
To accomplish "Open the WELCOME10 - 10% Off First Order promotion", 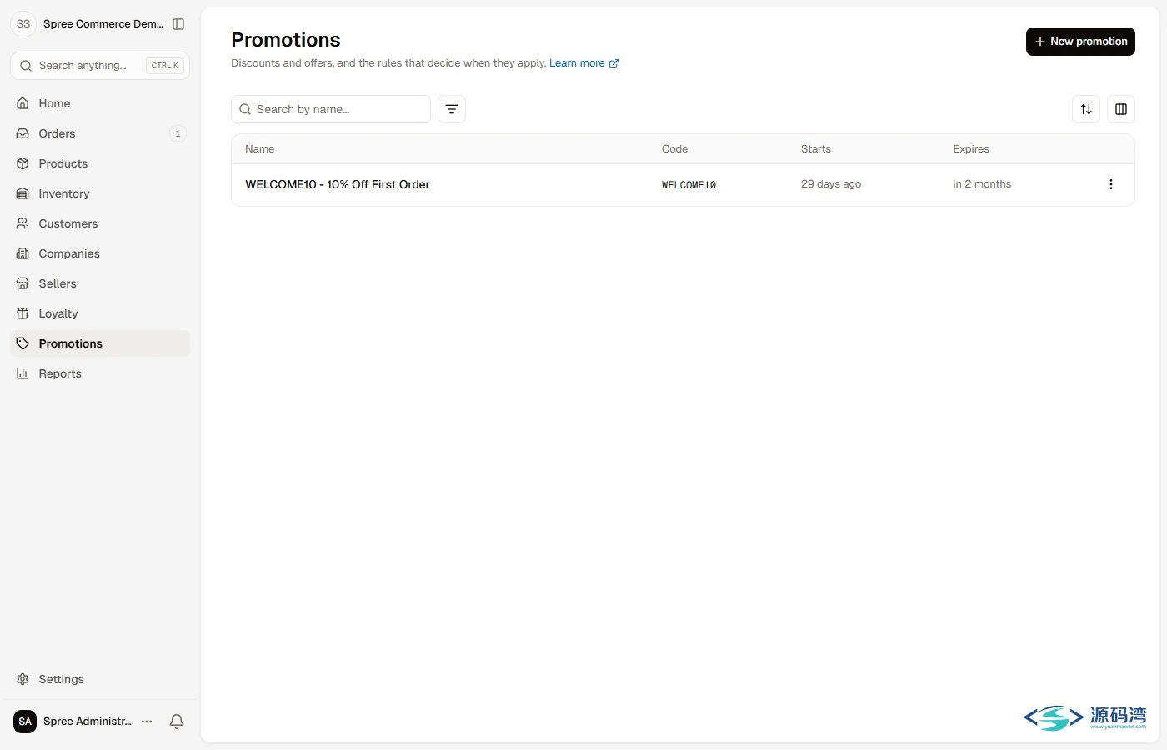I will coord(338,184).
